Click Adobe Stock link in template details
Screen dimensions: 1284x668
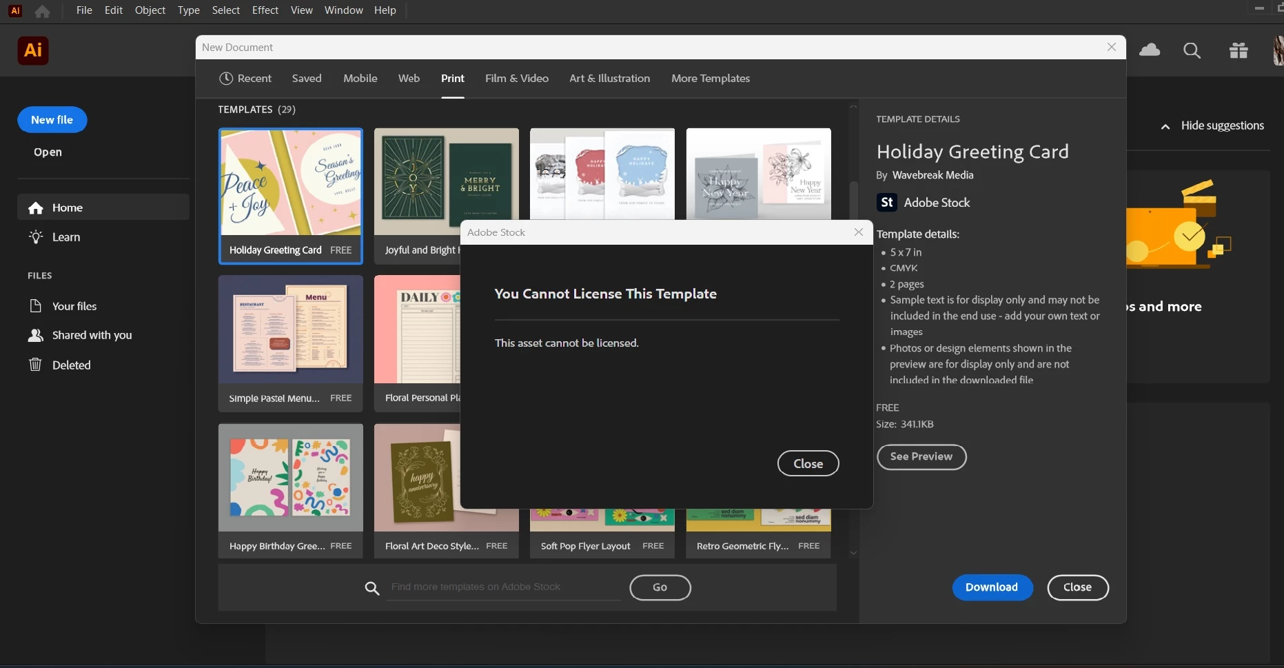[937, 203]
